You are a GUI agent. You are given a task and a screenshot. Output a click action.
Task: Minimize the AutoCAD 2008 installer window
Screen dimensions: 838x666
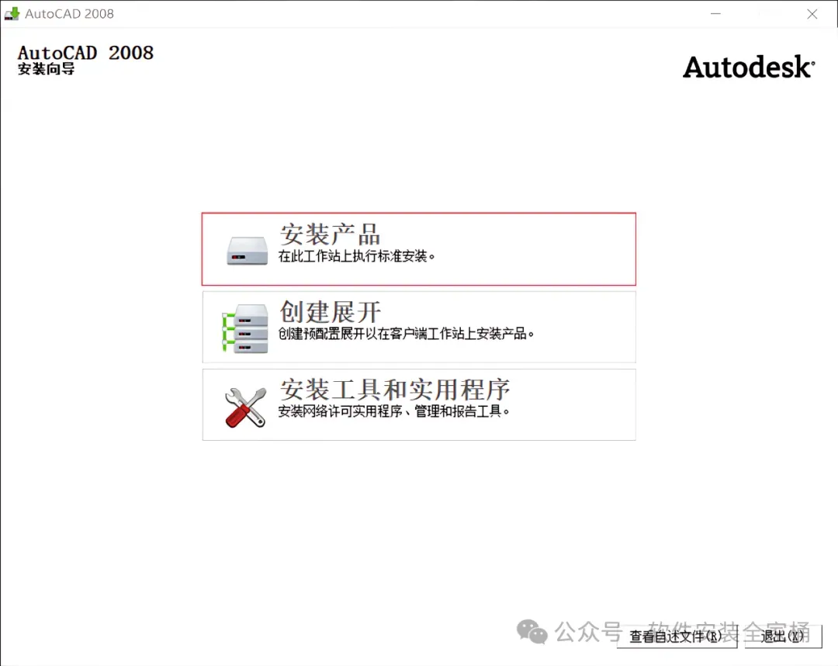pos(715,14)
